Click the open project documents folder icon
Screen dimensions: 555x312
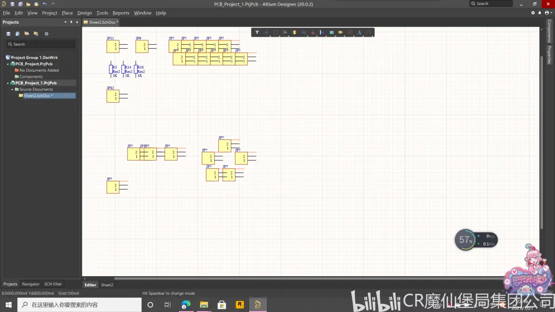(27, 33)
